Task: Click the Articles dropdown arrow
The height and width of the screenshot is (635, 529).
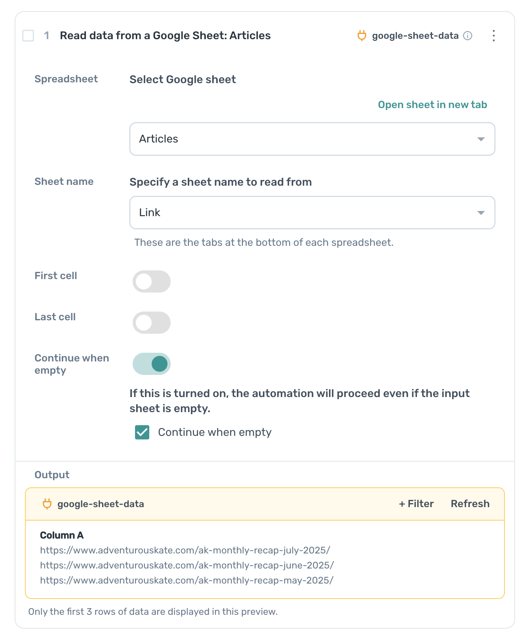Action: coord(481,139)
